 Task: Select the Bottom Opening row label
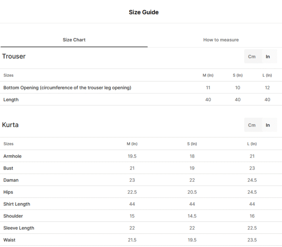point(67,87)
